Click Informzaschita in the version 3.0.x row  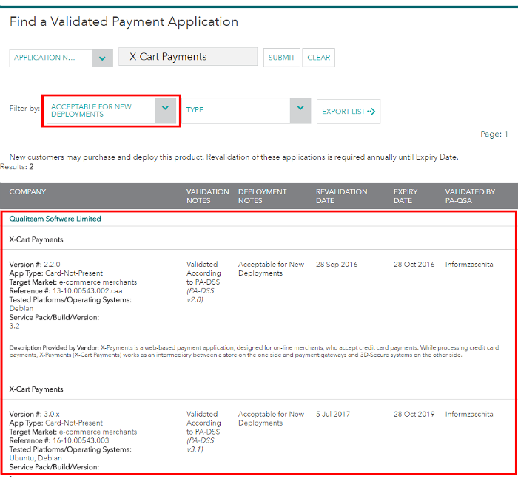click(468, 414)
